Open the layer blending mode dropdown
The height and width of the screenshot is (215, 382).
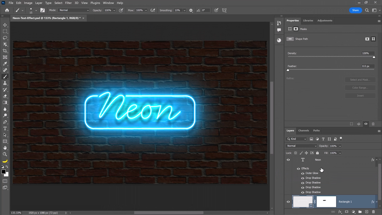[301, 146]
